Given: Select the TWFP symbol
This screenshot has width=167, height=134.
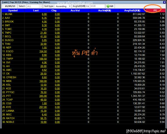Looking at the screenshot, I should pos(9,59).
